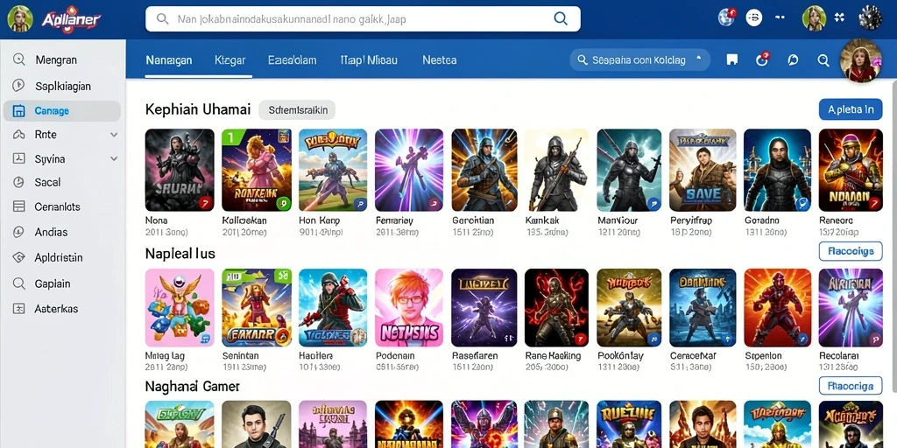Select the Canage sidebar icon
This screenshot has height=448, width=897.
tap(19, 111)
